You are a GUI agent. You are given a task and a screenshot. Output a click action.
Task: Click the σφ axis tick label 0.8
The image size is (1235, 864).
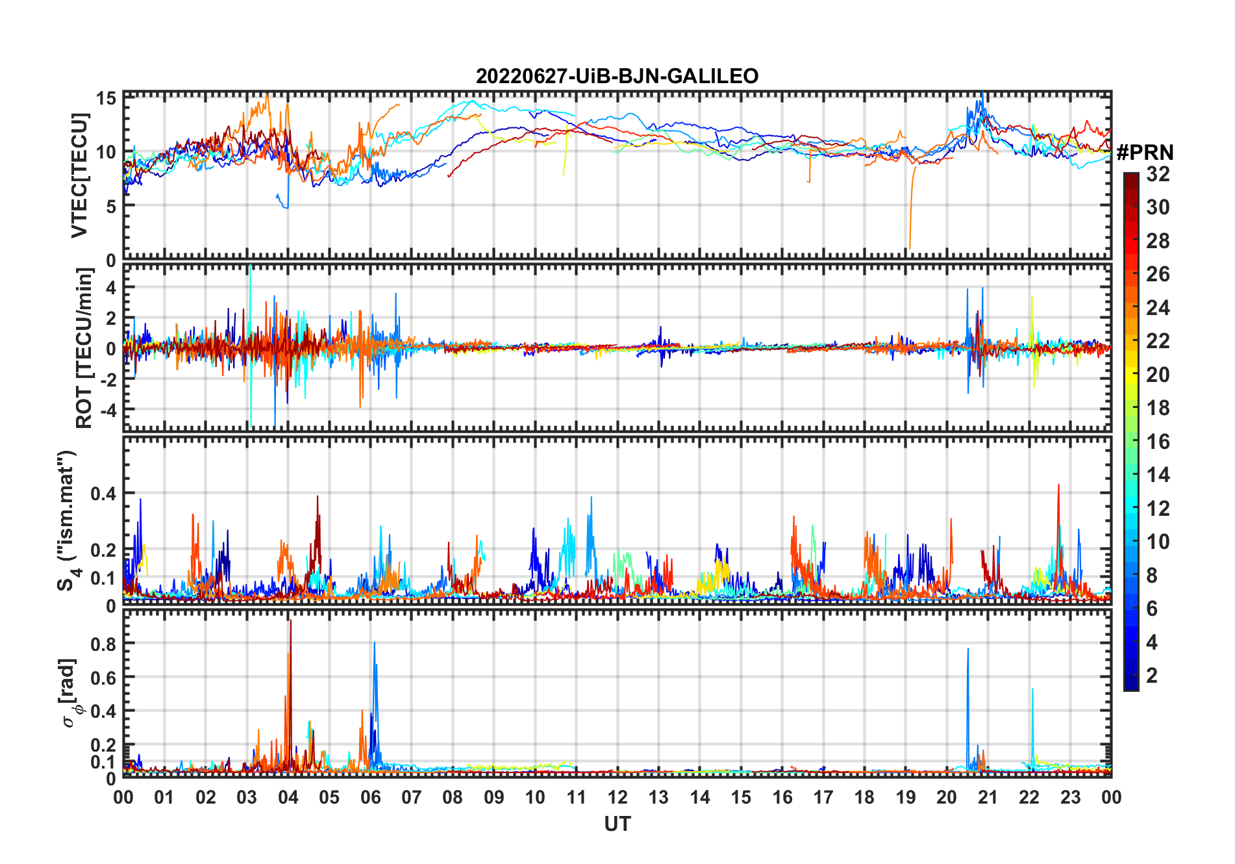point(104,644)
